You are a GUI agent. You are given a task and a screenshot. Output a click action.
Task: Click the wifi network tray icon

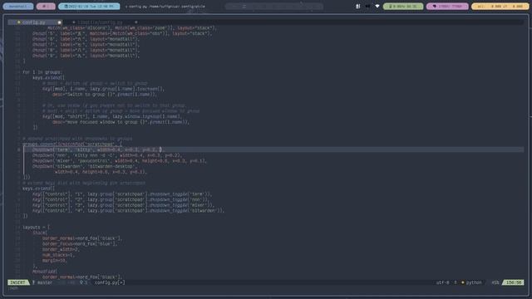pyautogui.click(x=377, y=6)
